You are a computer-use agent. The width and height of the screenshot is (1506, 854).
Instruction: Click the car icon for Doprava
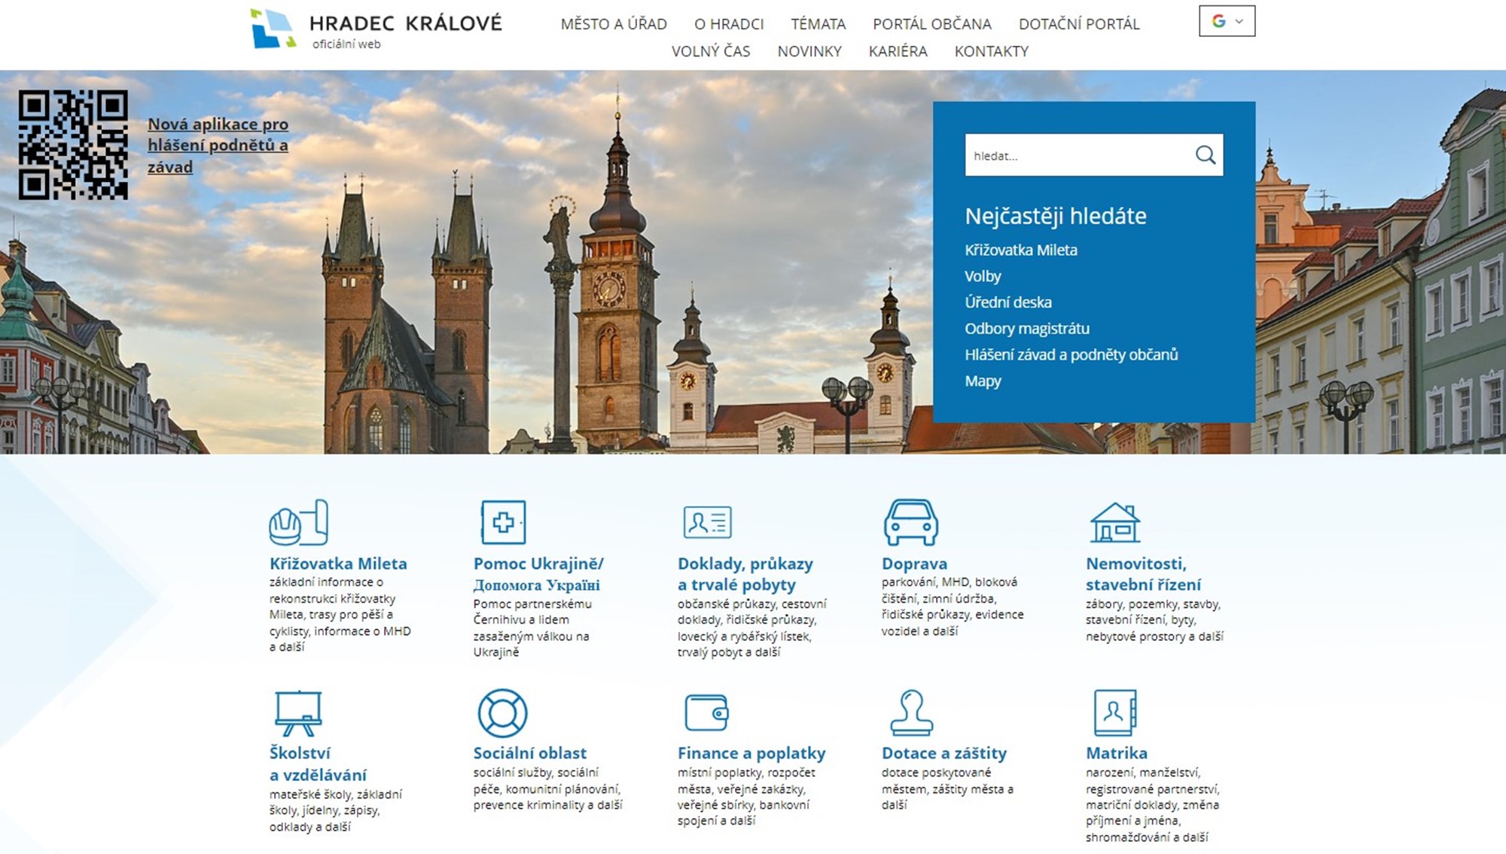[910, 522]
